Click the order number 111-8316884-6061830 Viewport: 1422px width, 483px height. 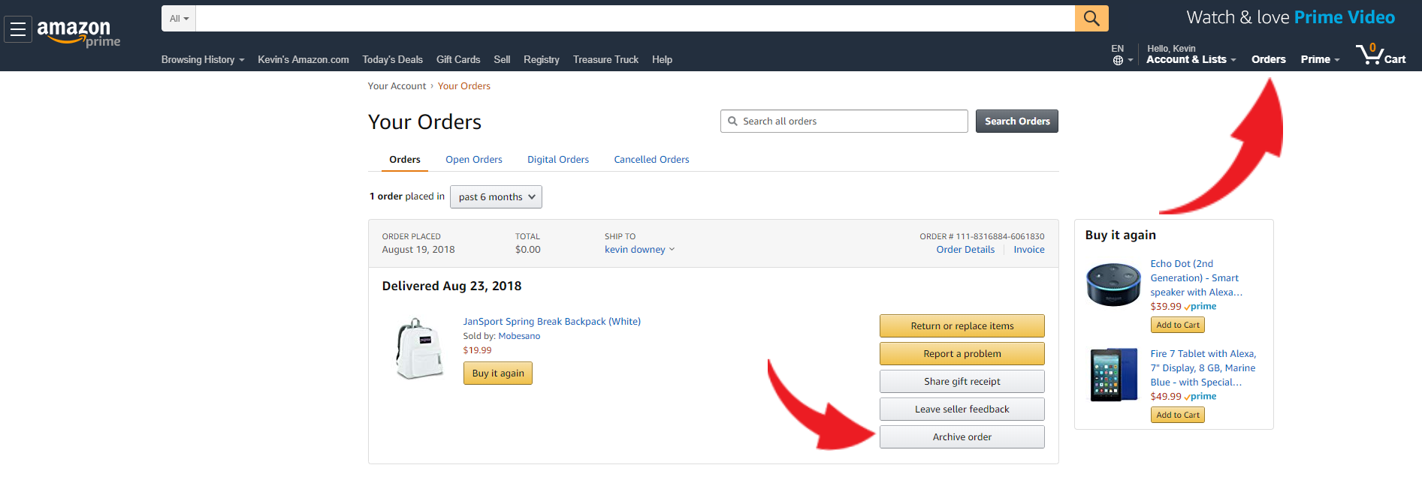tap(1000, 236)
